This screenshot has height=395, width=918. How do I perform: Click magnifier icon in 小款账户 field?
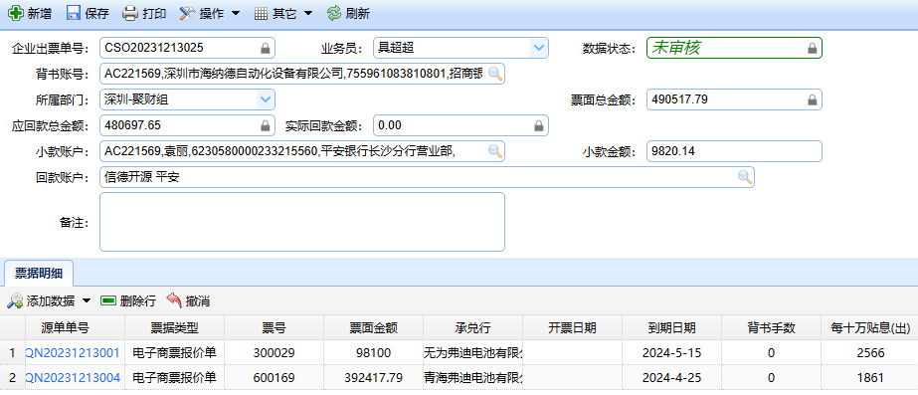point(494,151)
